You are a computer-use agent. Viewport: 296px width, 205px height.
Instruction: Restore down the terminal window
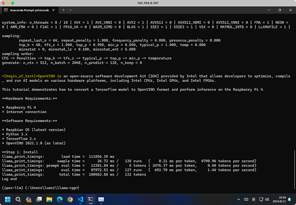[280, 10]
